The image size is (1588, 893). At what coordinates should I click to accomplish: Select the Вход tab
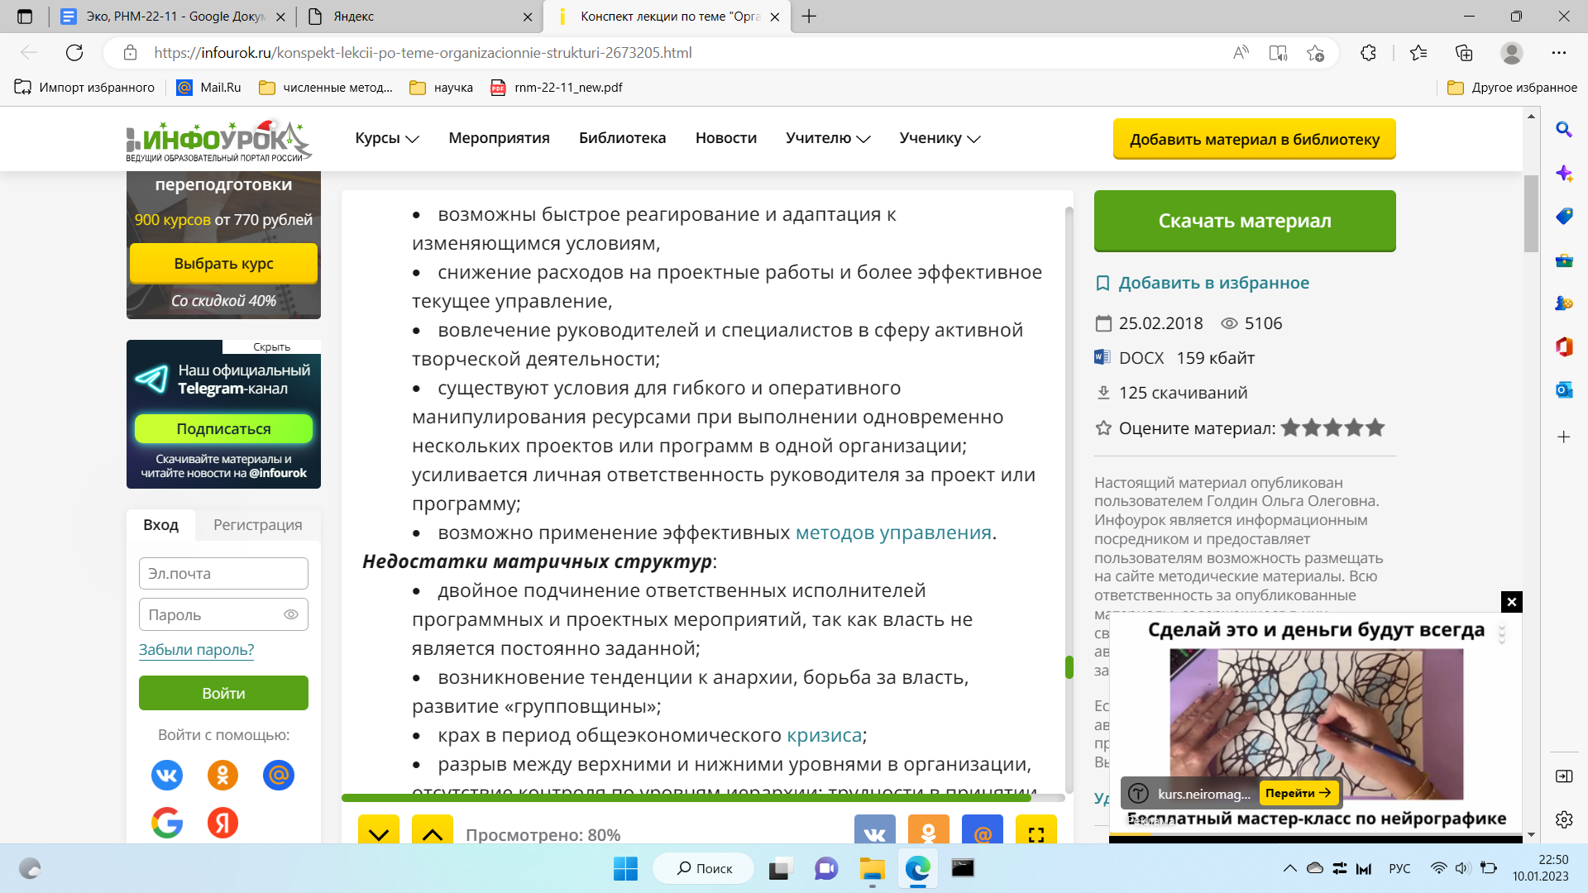coord(160,525)
